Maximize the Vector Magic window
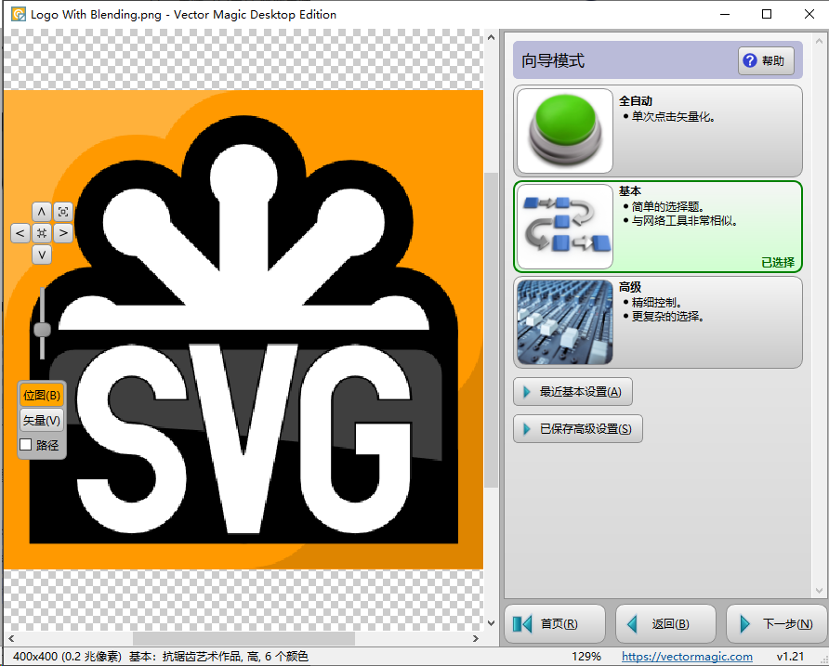The width and height of the screenshot is (829, 666). tap(767, 14)
